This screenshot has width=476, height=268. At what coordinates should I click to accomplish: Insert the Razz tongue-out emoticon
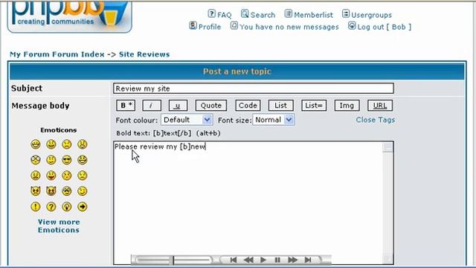51,176
